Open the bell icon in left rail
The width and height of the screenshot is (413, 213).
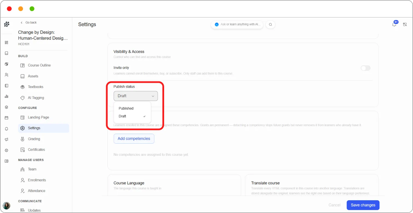click(x=7, y=129)
